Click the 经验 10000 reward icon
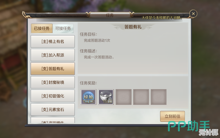 88,97
